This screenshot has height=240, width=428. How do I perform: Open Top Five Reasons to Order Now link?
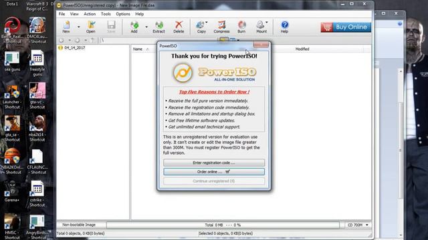click(214, 92)
